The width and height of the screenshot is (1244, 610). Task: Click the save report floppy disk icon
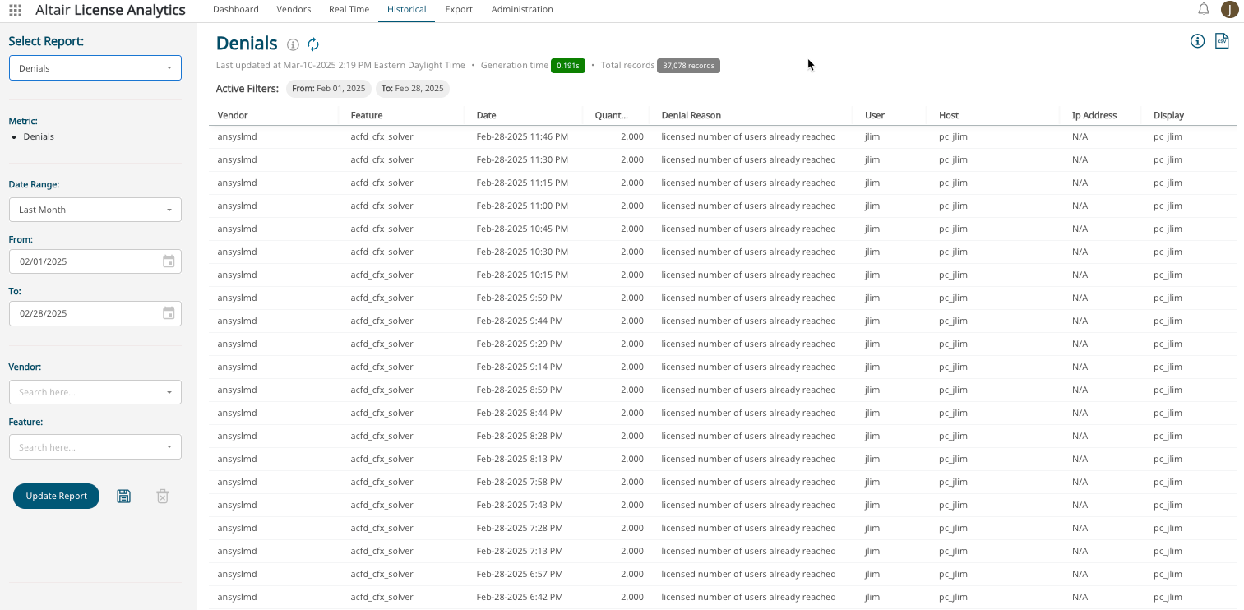click(x=123, y=496)
